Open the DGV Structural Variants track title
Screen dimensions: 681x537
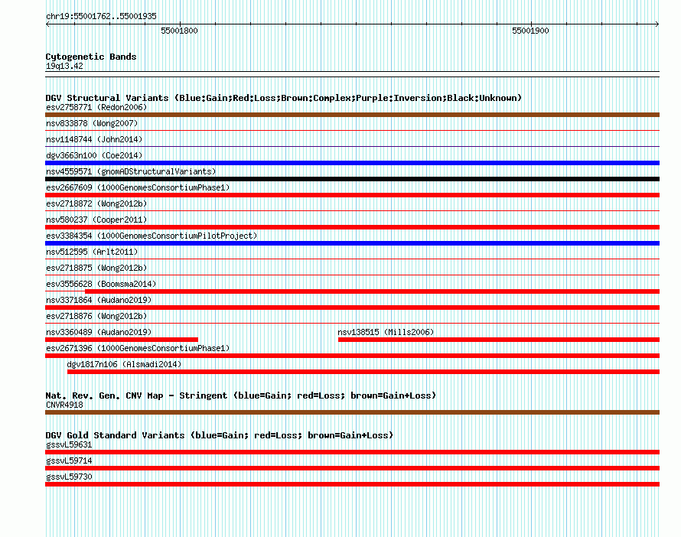click(283, 98)
